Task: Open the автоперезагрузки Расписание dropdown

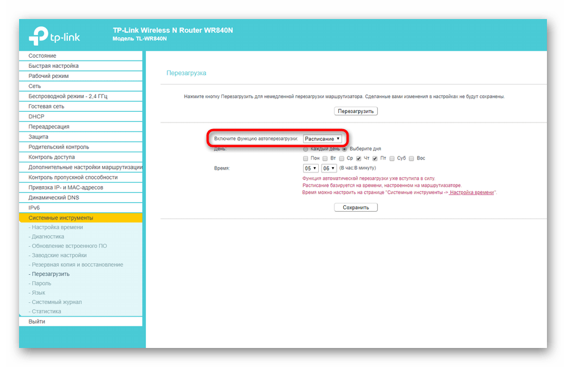Action: click(322, 139)
